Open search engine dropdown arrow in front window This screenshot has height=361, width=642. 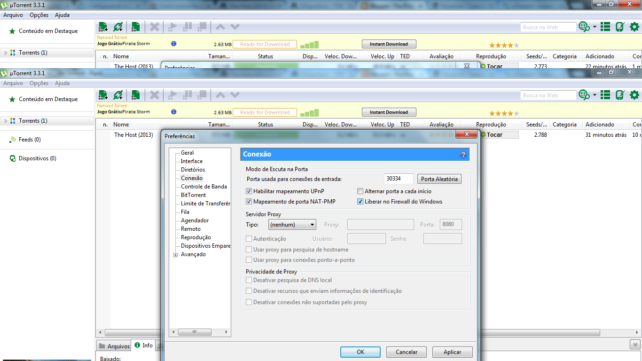595,95
